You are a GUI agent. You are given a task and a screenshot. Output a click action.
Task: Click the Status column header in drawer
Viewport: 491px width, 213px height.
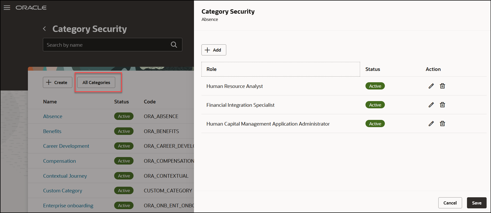click(x=372, y=69)
